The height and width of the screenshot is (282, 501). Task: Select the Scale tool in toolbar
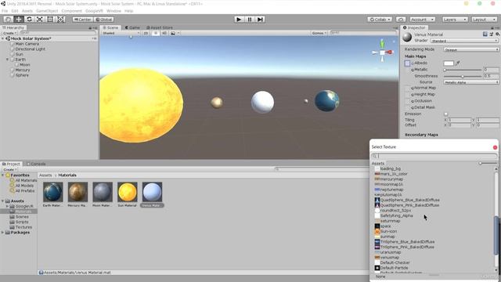pos(40,19)
